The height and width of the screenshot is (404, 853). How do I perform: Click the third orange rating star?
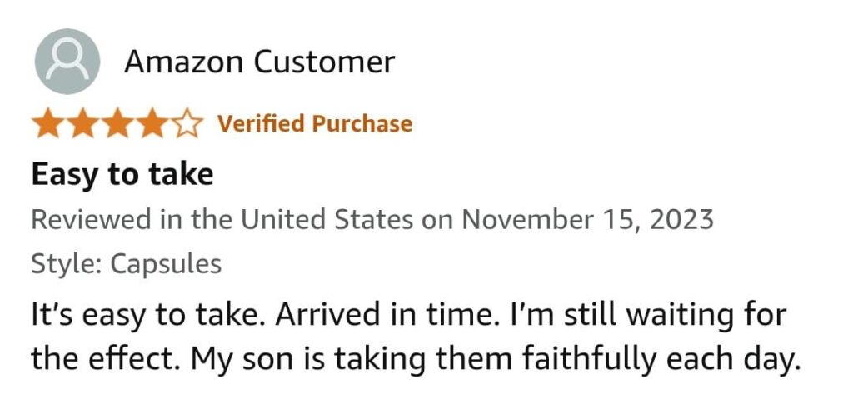[x=117, y=125]
